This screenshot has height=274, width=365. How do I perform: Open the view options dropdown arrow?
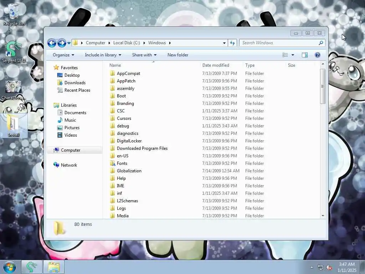(293, 55)
